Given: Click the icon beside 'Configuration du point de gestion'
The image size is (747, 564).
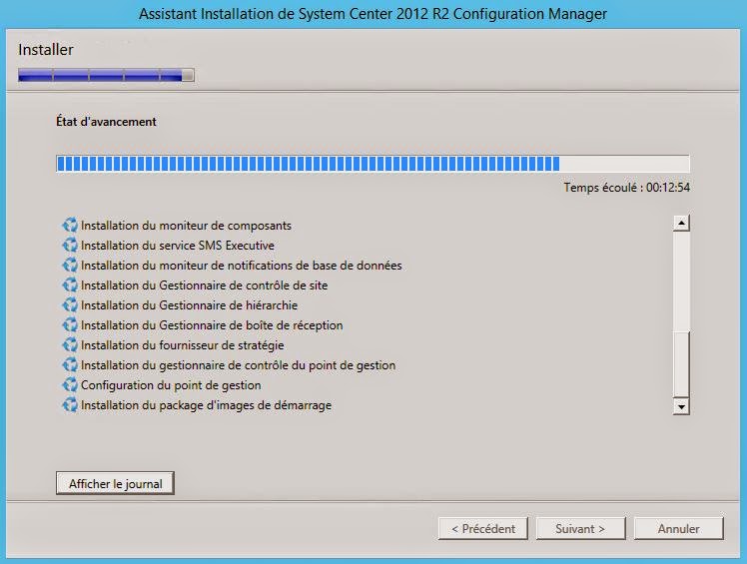Looking at the screenshot, I should (70, 385).
